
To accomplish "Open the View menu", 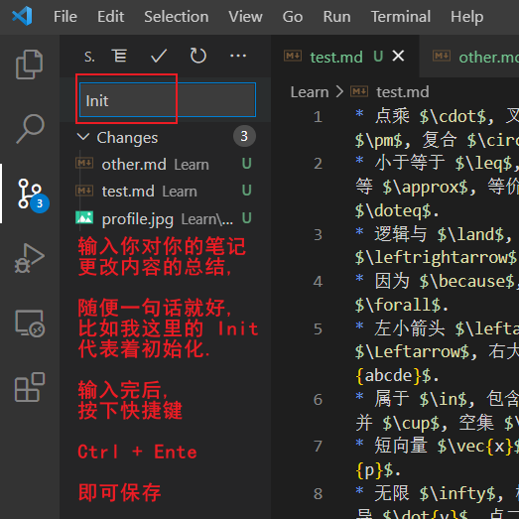I will click(x=245, y=17).
